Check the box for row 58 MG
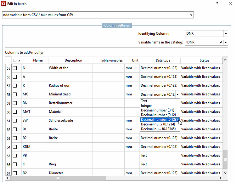The image size is (236, 182). 15,94
